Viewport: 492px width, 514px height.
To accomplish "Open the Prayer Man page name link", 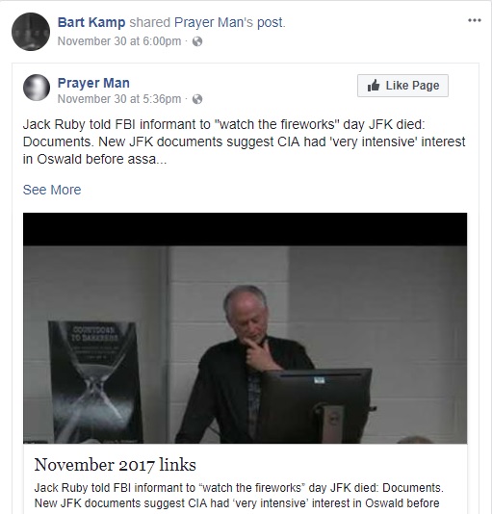I will pos(93,83).
